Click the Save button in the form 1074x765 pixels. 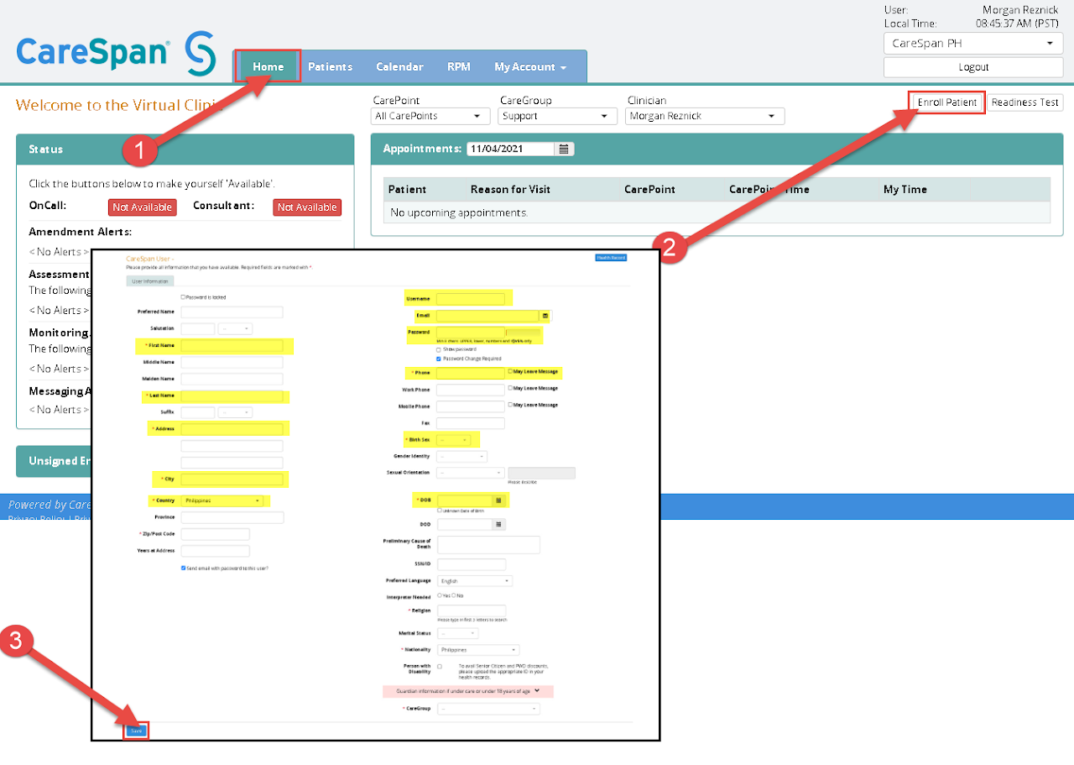(x=137, y=731)
